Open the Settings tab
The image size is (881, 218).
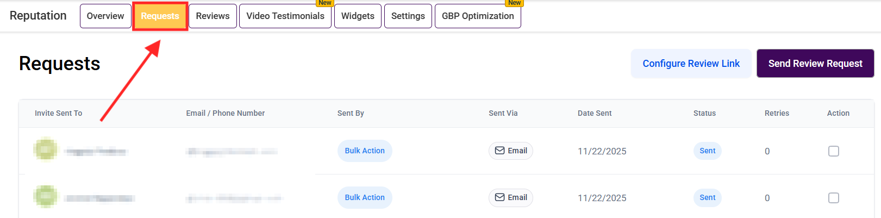pos(408,16)
